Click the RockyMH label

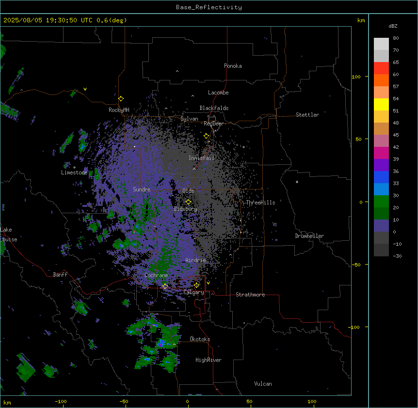(119, 110)
